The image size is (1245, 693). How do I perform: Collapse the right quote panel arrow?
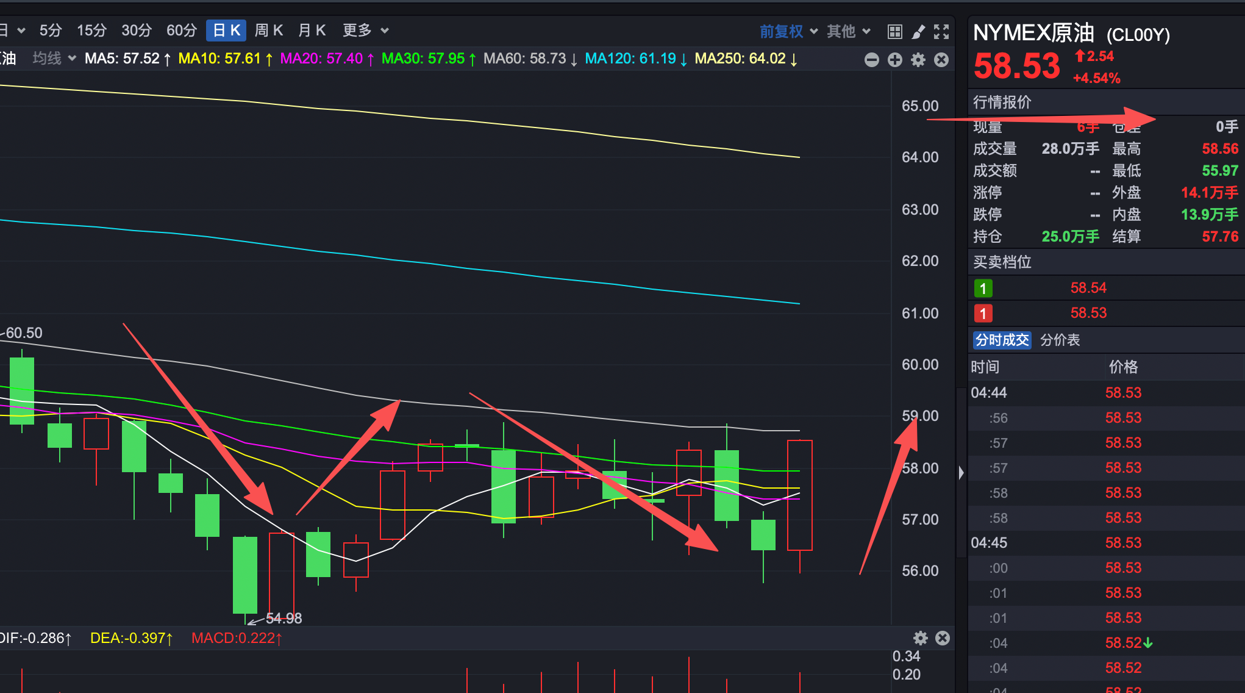coord(961,473)
